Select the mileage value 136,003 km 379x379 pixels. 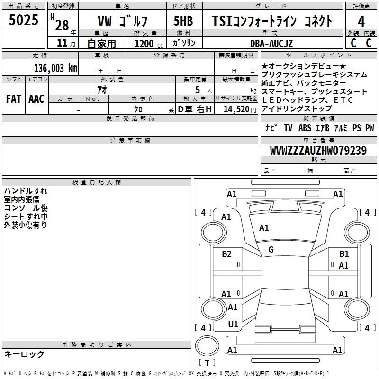pos(55,68)
